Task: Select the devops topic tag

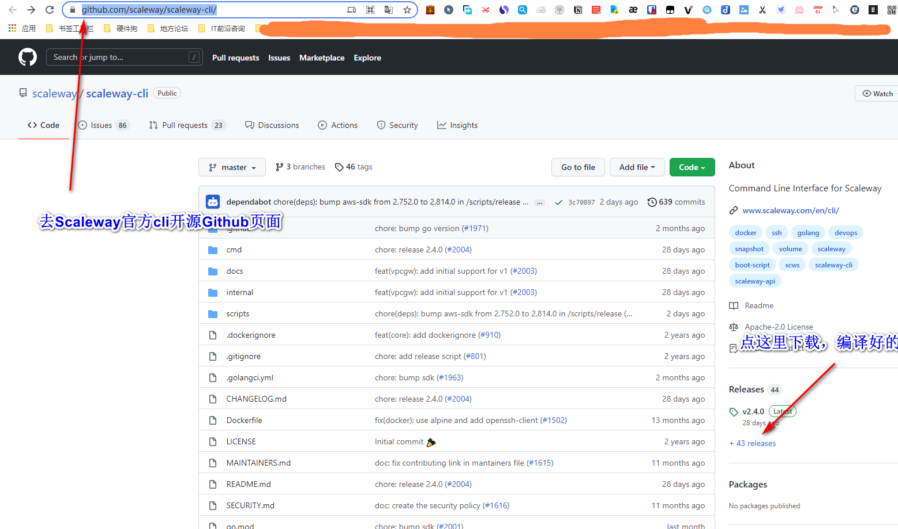Action: coord(846,233)
